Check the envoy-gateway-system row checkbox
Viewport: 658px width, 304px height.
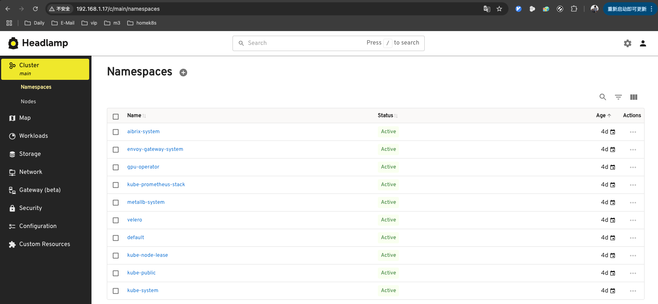(116, 150)
